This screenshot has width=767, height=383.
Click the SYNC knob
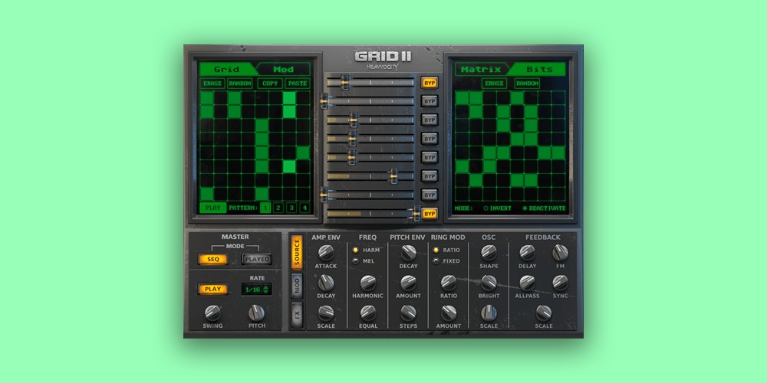coord(560,283)
